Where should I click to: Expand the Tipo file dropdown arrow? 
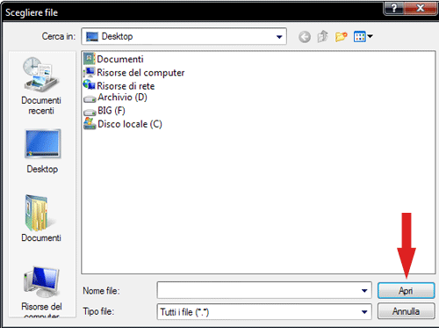pos(364,311)
